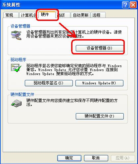
Task: Switch to the 常规 tab
Action: click(11, 15)
